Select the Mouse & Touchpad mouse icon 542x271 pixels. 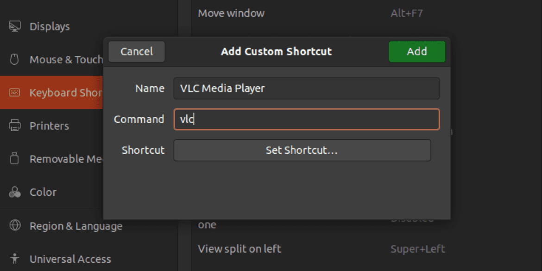[15, 60]
